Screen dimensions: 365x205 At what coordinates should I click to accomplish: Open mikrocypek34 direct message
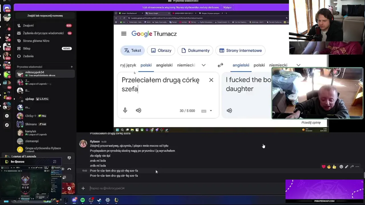45,74
